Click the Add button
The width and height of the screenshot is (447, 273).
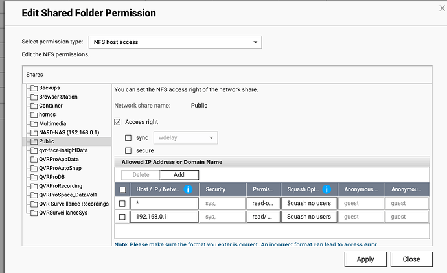point(179,174)
